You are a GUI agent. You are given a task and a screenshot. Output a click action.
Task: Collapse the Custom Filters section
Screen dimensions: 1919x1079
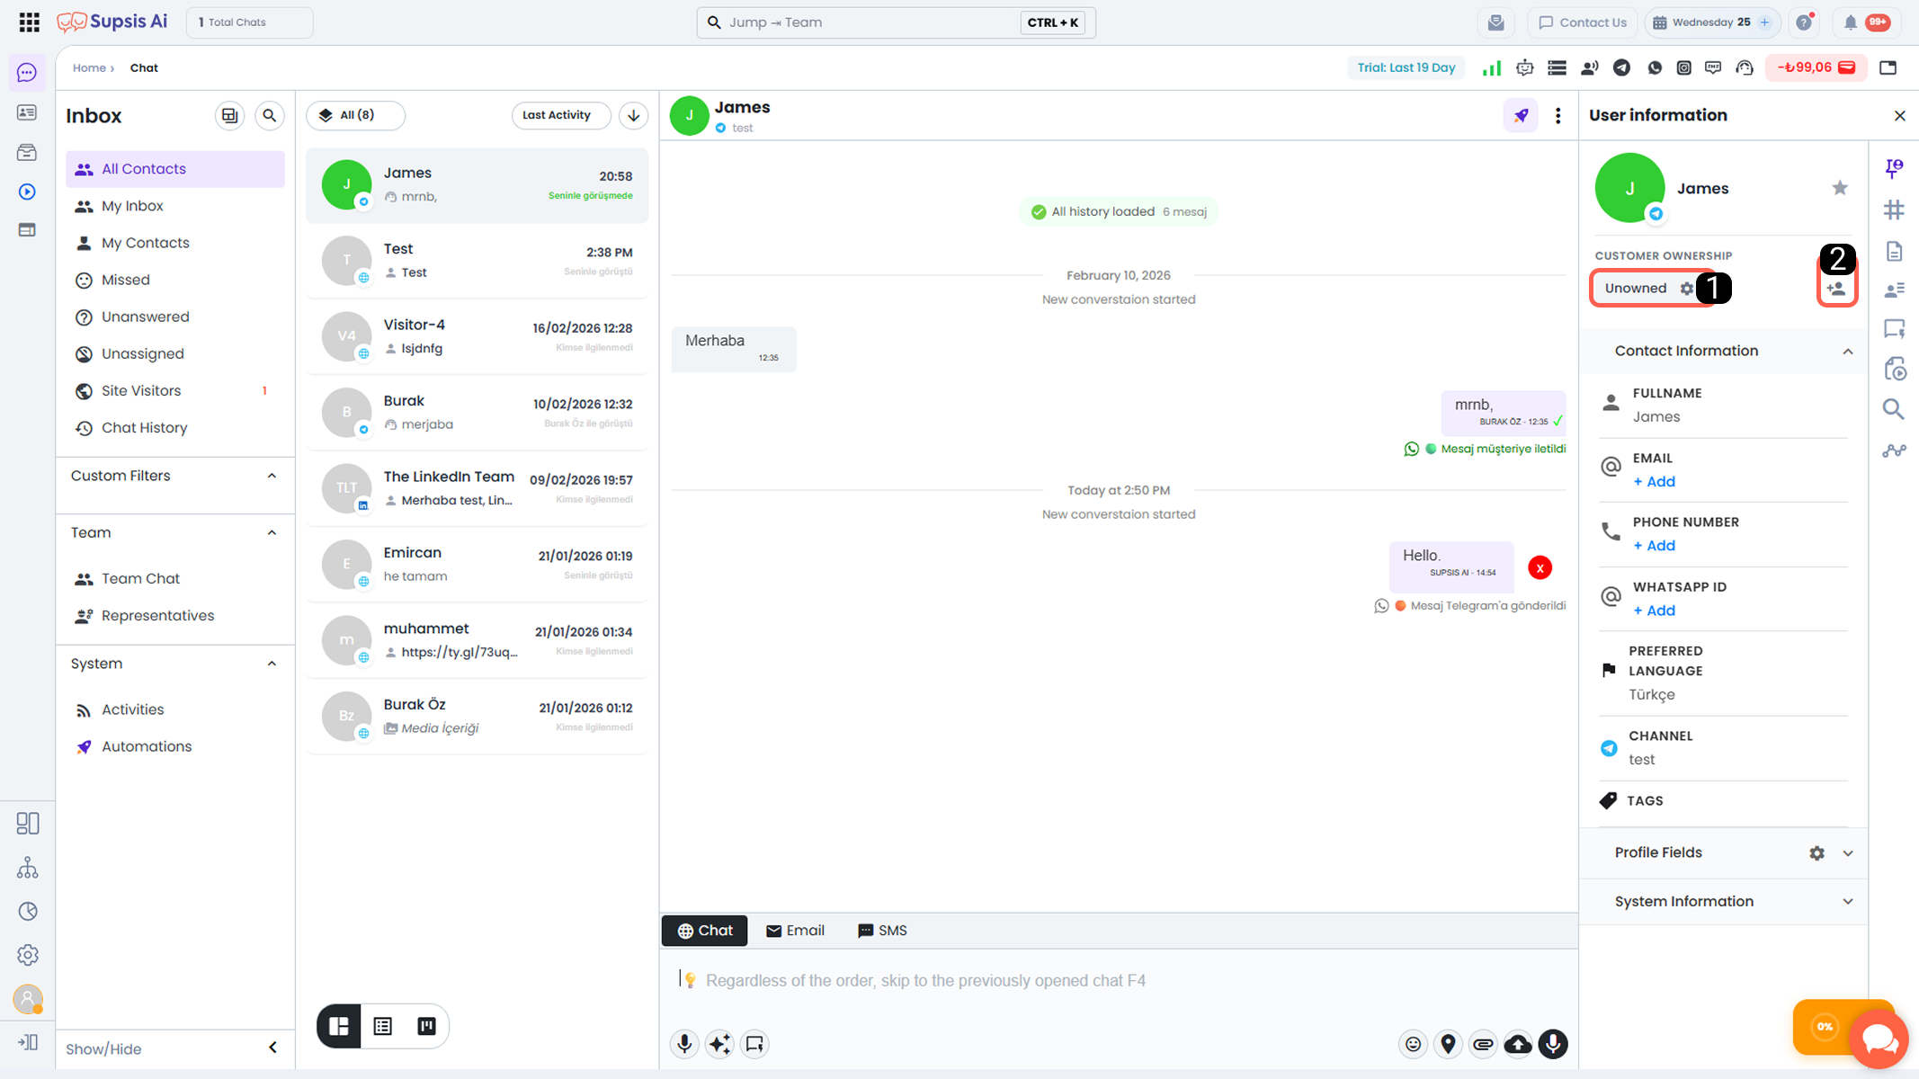(272, 476)
